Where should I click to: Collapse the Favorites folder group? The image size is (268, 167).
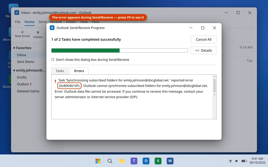[x=14, y=48]
